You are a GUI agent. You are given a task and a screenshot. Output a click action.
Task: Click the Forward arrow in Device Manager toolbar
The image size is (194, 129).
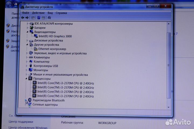point(27,18)
